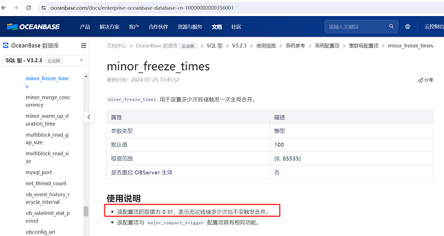Open 系统配置项 breadcrumb link
This screenshot has width=444, height=236.
(x=327, y=46)
